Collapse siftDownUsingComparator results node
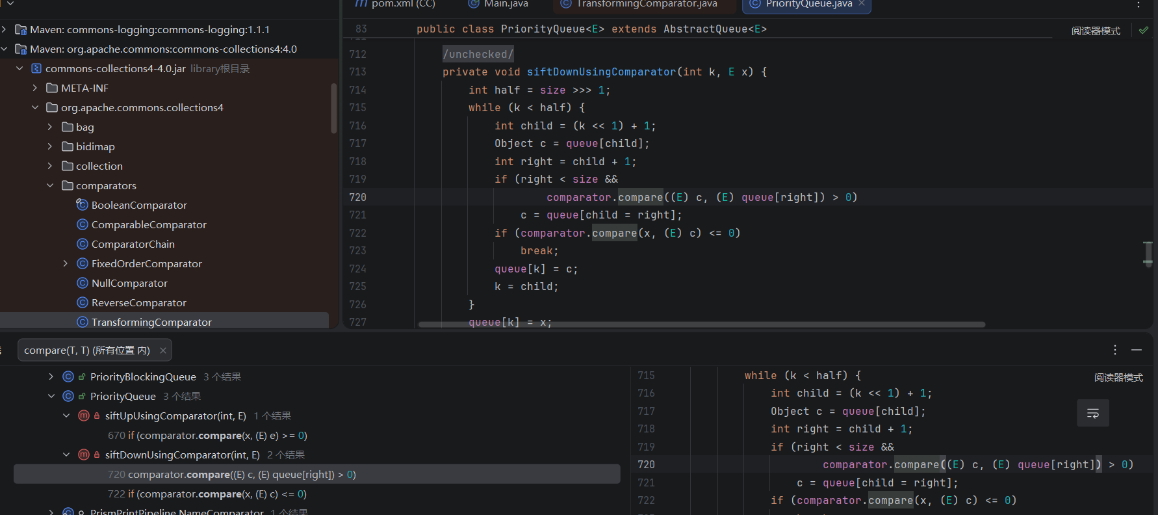The image size is (1158, 515). point(66,455)
